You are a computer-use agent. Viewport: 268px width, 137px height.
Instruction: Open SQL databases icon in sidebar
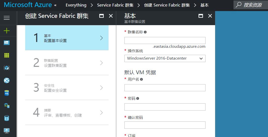7,93
